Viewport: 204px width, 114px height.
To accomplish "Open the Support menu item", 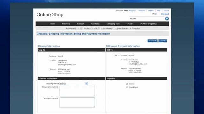I will (x=81, y=24).
